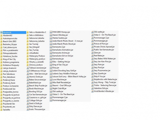This screenshot has width=160, height=120.
Task: Select the jar icon next to Harem Monkey.jar
Action: pyautogui.click(x=51, y=35)
